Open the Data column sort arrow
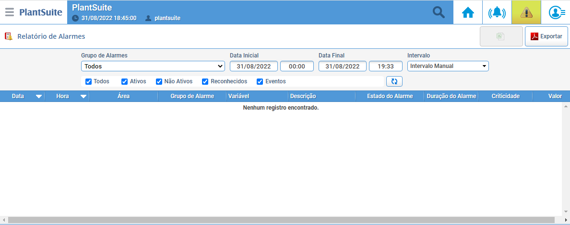The height and width of the screenshot is (225, 570). pyautogui.click(x=39, y=97)
